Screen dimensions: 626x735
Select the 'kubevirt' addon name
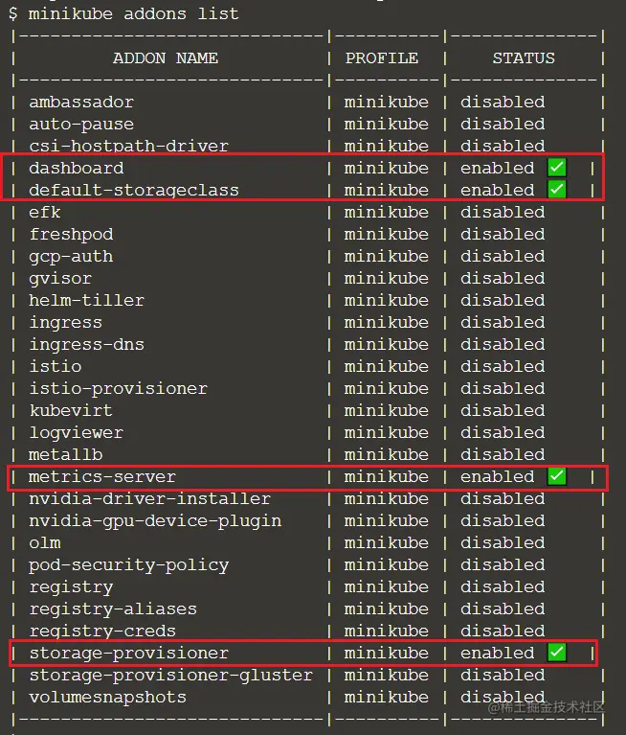pyautogui.click(x=71, y=411)
